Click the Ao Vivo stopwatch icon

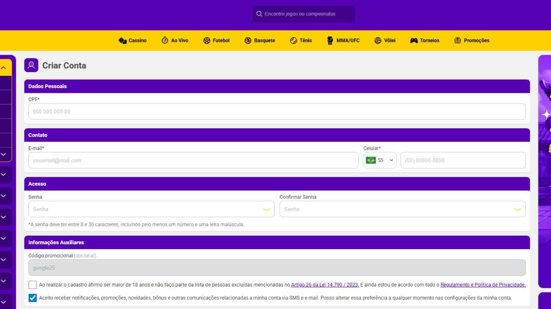[165, 40]
